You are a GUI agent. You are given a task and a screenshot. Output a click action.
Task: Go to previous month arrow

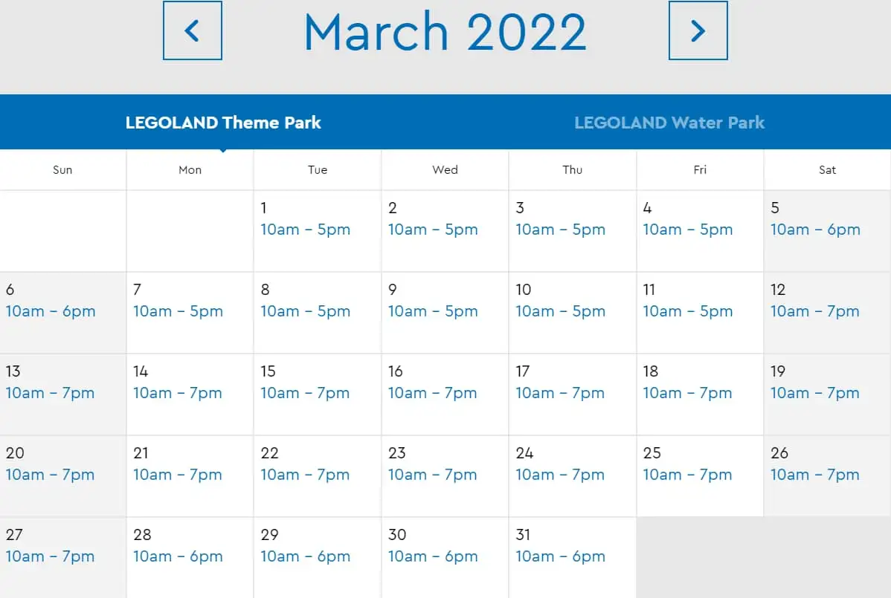(x=192, y=30)
